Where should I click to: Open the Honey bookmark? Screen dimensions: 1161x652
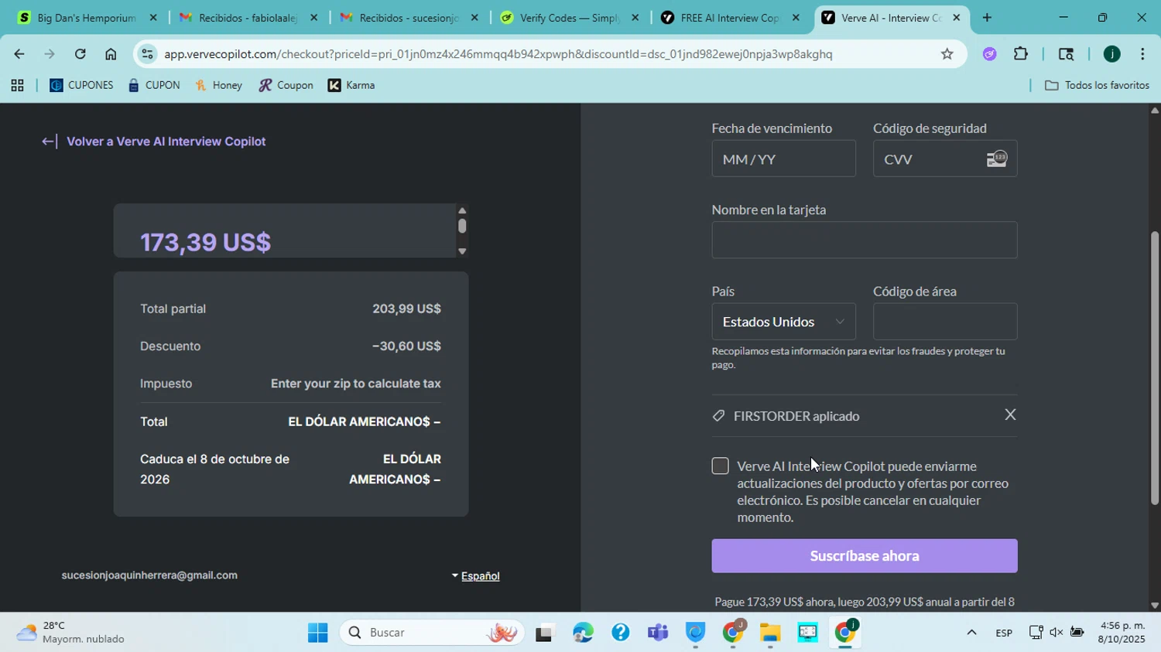219,86
